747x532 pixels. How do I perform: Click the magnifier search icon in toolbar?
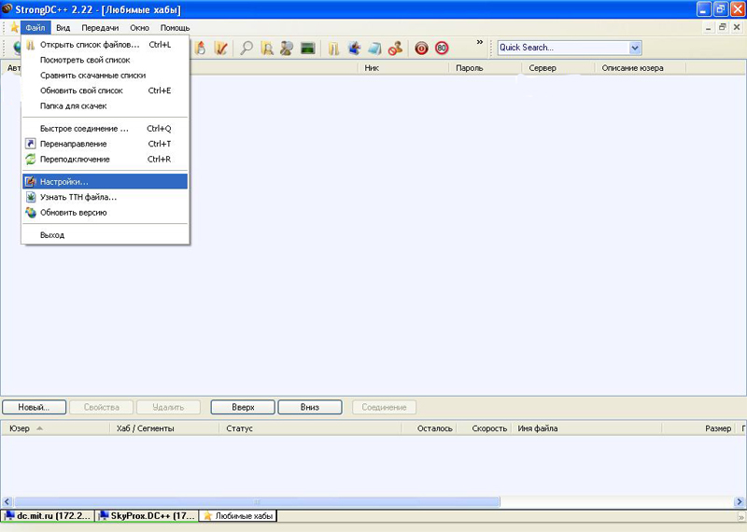click(x=247, y=48)
